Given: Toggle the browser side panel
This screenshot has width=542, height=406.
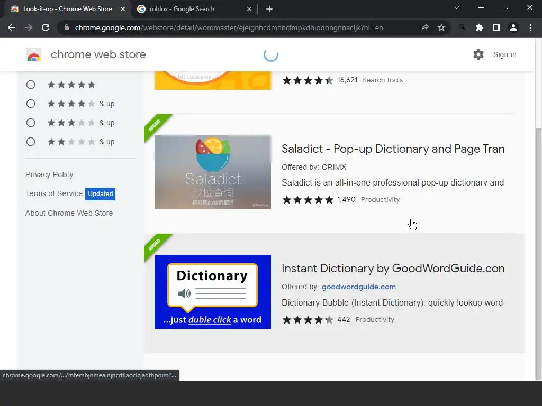Looking at the screenshot, I should pos(496,27).
